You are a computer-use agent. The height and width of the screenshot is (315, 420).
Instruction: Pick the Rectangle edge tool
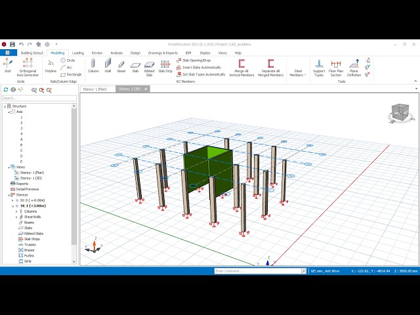tap(71, 74)
